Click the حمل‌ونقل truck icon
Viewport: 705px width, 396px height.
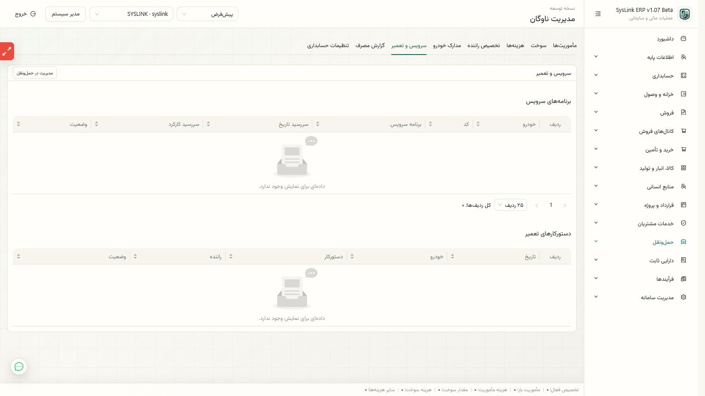[x=683, y=242]
